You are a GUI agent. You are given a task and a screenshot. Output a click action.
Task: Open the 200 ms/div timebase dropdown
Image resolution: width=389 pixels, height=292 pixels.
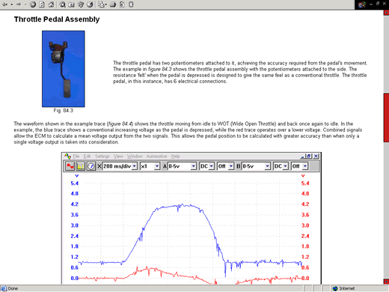click(x=135, y=166)
